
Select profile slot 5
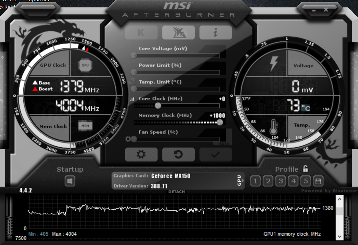coord(306,181)
